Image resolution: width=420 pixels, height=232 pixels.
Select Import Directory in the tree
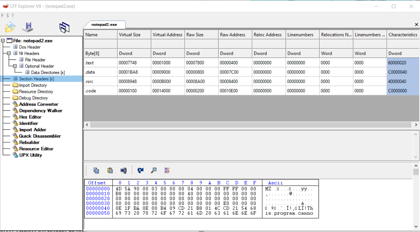point(33,85)
